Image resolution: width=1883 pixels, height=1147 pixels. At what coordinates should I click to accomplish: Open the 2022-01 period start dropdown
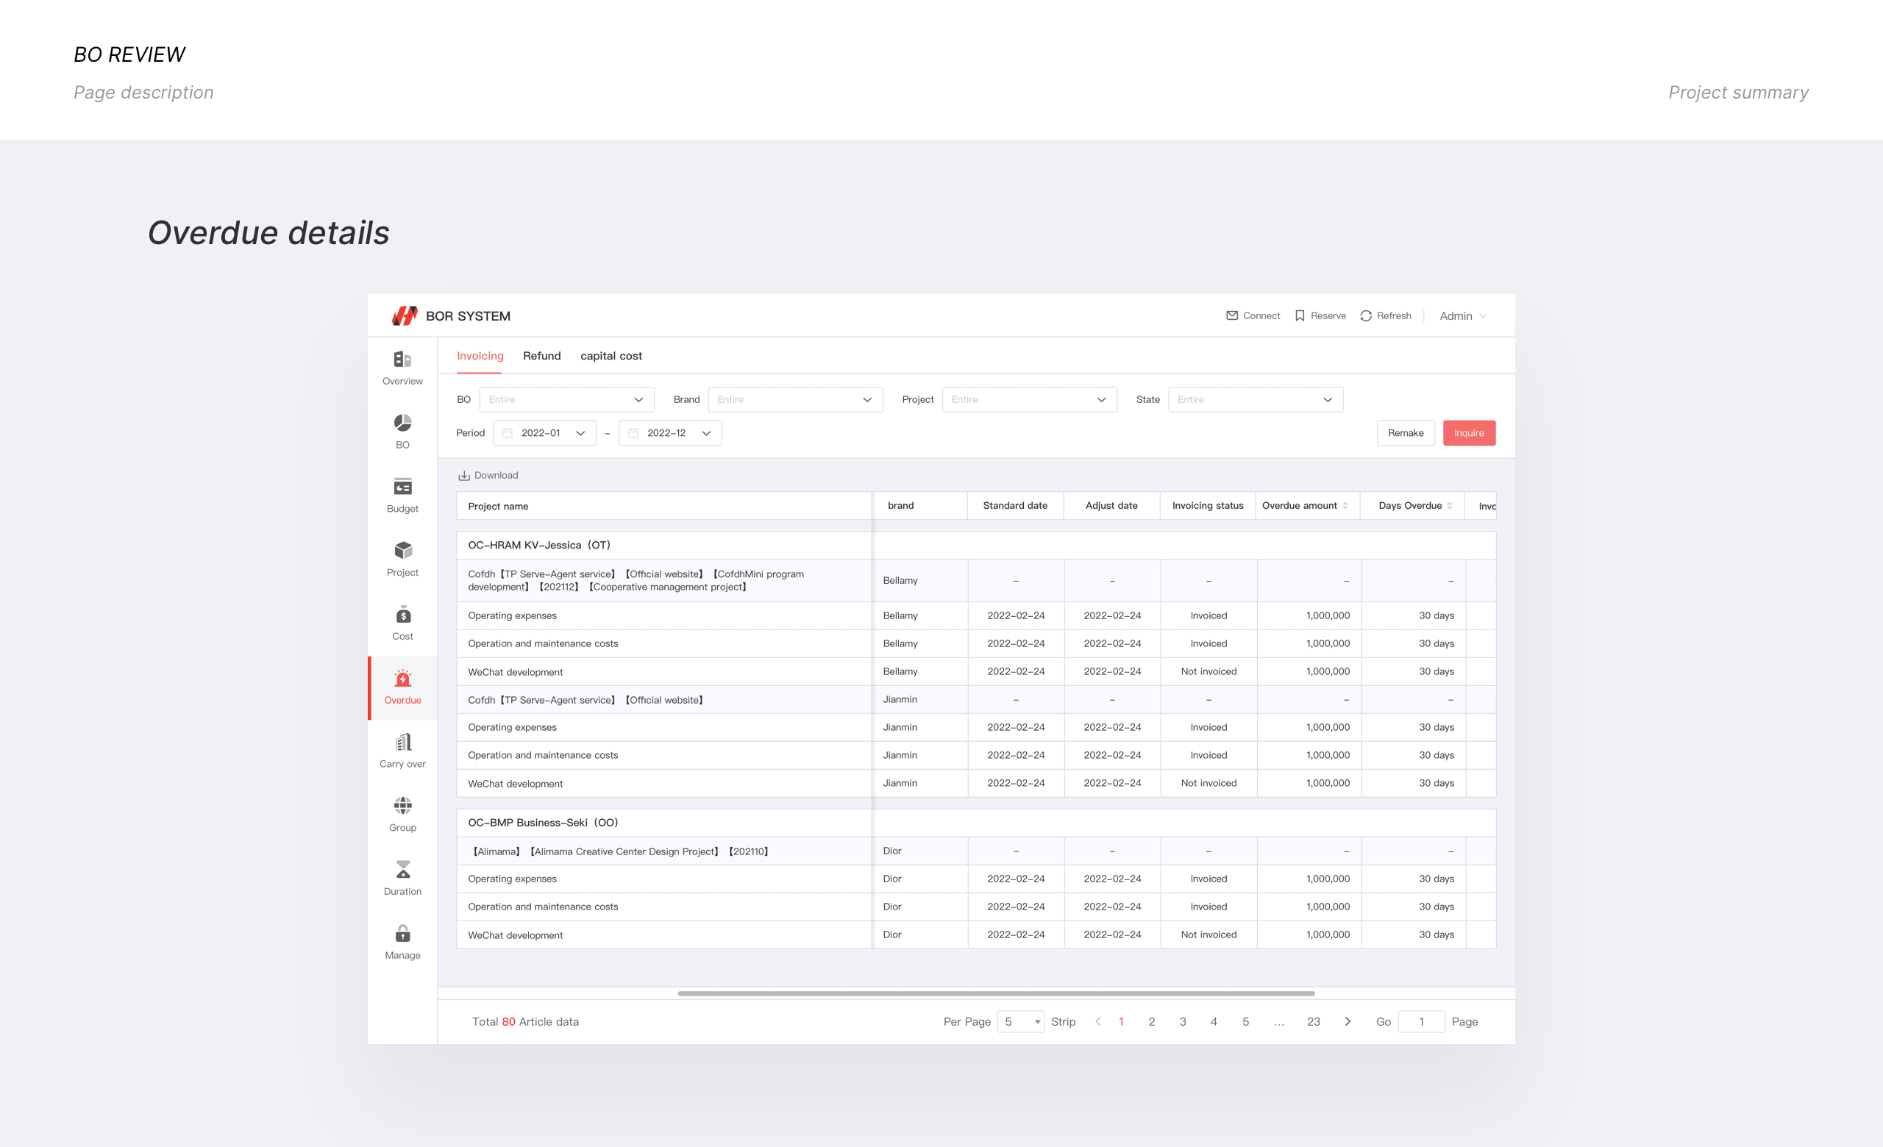point(544,433)
